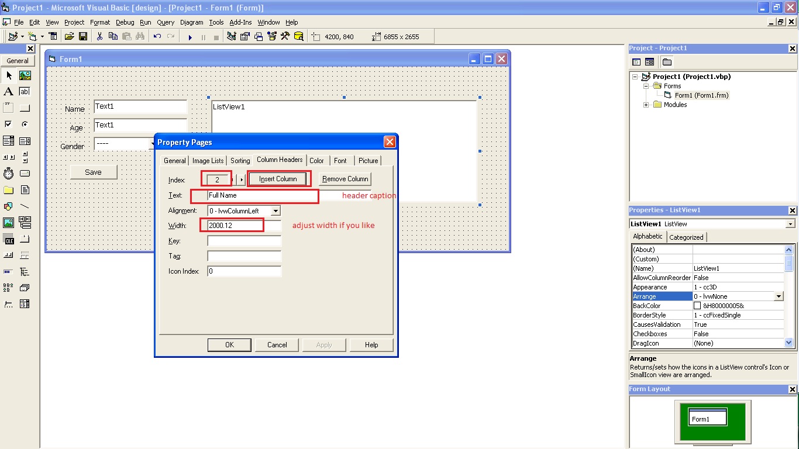Viewport: 799px width, 449px height.
Task: Open the Alignment dropdown in Property Pages
Action: pos(275,210)
